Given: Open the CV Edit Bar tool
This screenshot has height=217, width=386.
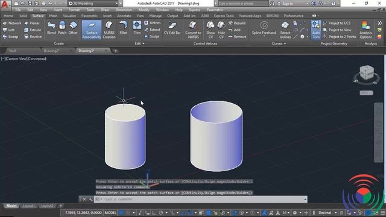Looking at the screenshot, I should [x=172, y=28].
